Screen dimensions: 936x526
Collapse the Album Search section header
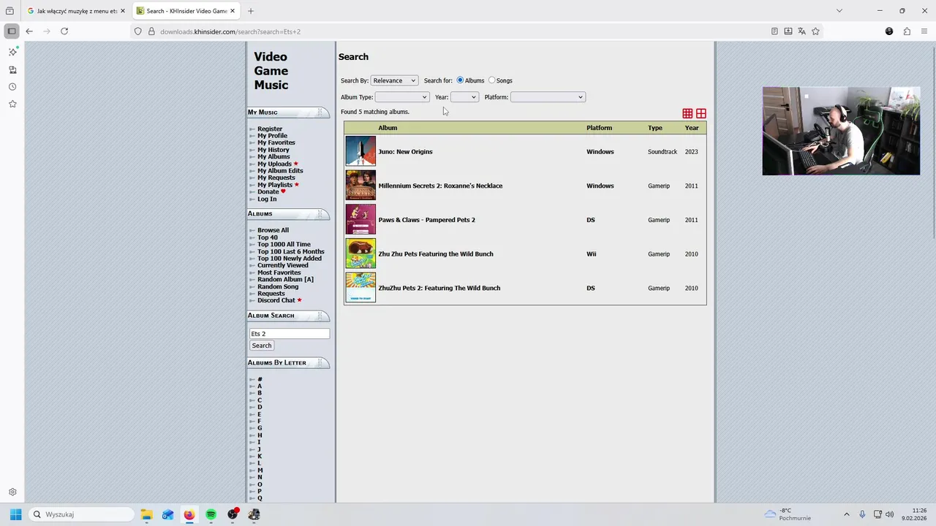[x=288, y=316]
